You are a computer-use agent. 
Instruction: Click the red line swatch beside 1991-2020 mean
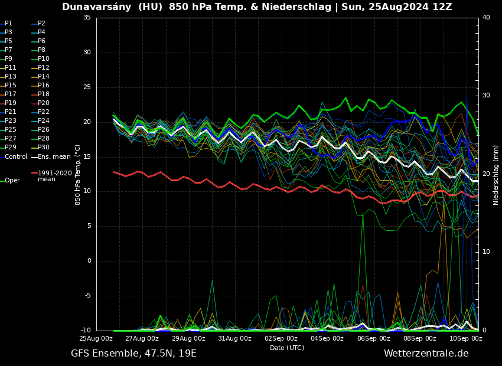[x=34, y=174]
